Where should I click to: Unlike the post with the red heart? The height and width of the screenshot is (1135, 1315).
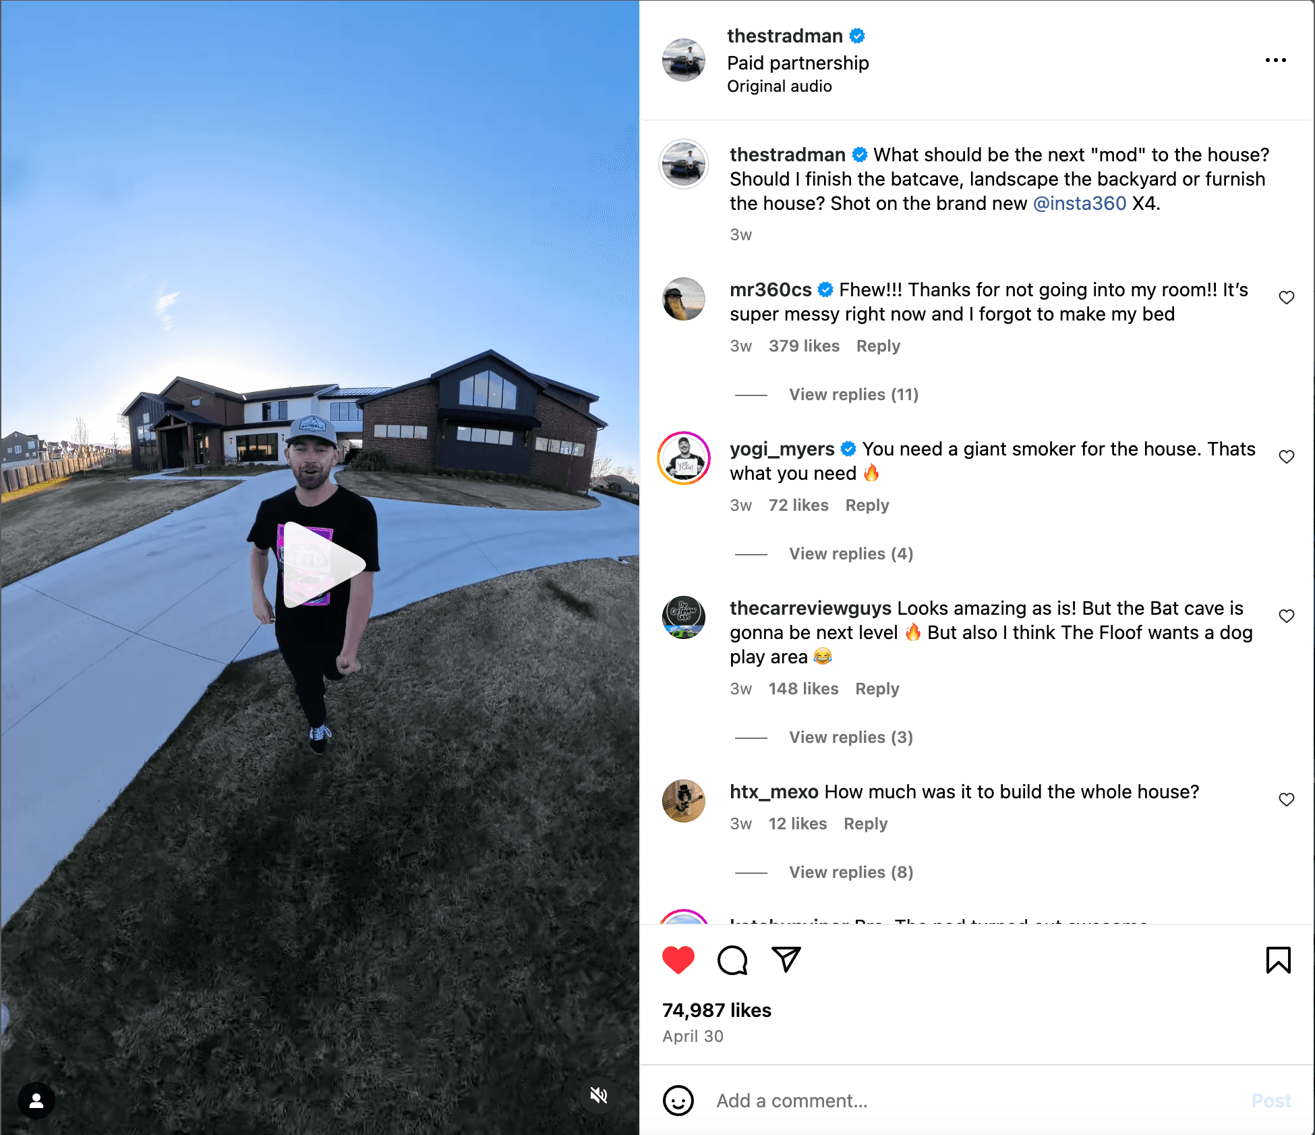(x=678, y=960)
